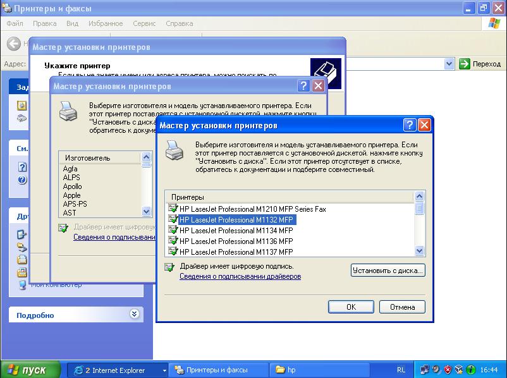
Task: Select Apple manufacturer
Action: point(72,195)
